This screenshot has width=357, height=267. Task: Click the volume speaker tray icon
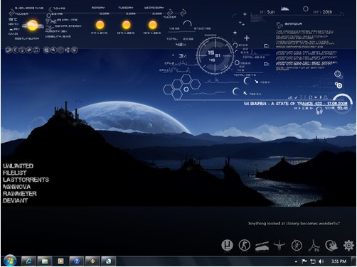click(321, 261)
